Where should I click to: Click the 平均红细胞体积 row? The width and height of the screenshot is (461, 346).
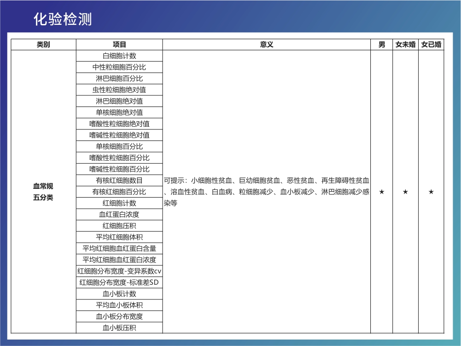coord(119,237)
